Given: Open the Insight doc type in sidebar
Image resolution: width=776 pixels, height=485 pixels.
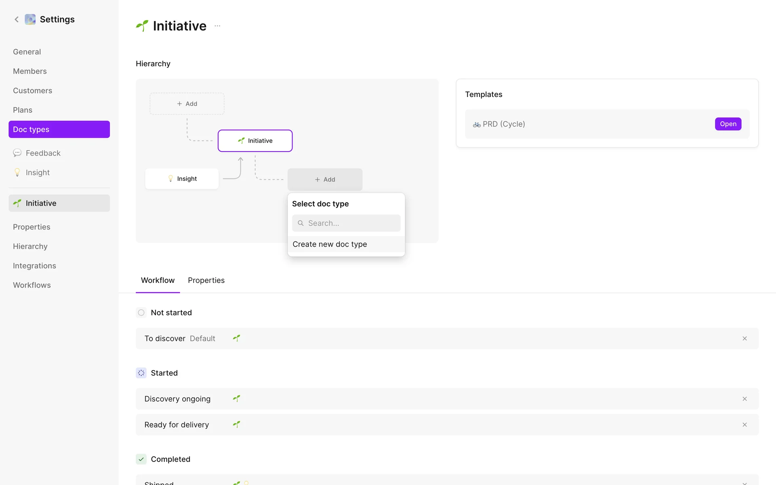Looking at the screenshot, I should pyautogui.click(x=38, y=173).
